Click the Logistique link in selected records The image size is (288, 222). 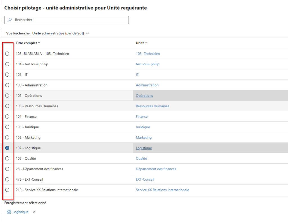(x=21, y=212)
